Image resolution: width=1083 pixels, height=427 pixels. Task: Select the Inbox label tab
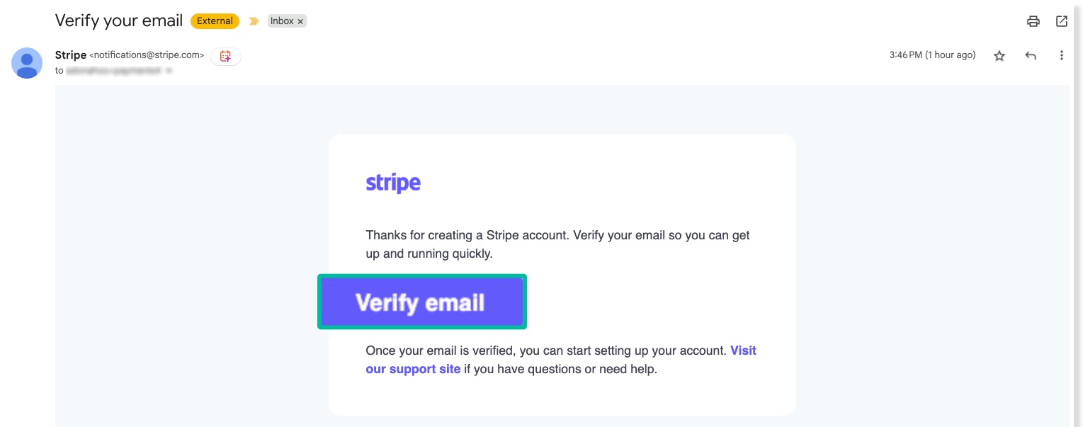pyautogui.click(x=282, y=21)
